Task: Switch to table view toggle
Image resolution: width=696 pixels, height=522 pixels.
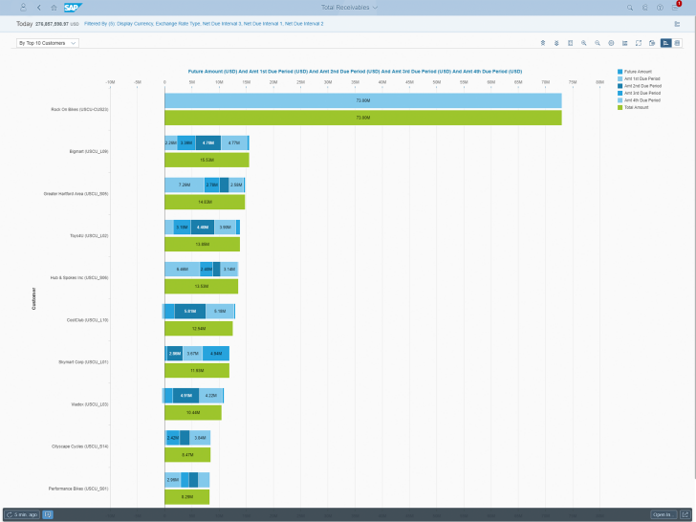Action: pos(677,43)
